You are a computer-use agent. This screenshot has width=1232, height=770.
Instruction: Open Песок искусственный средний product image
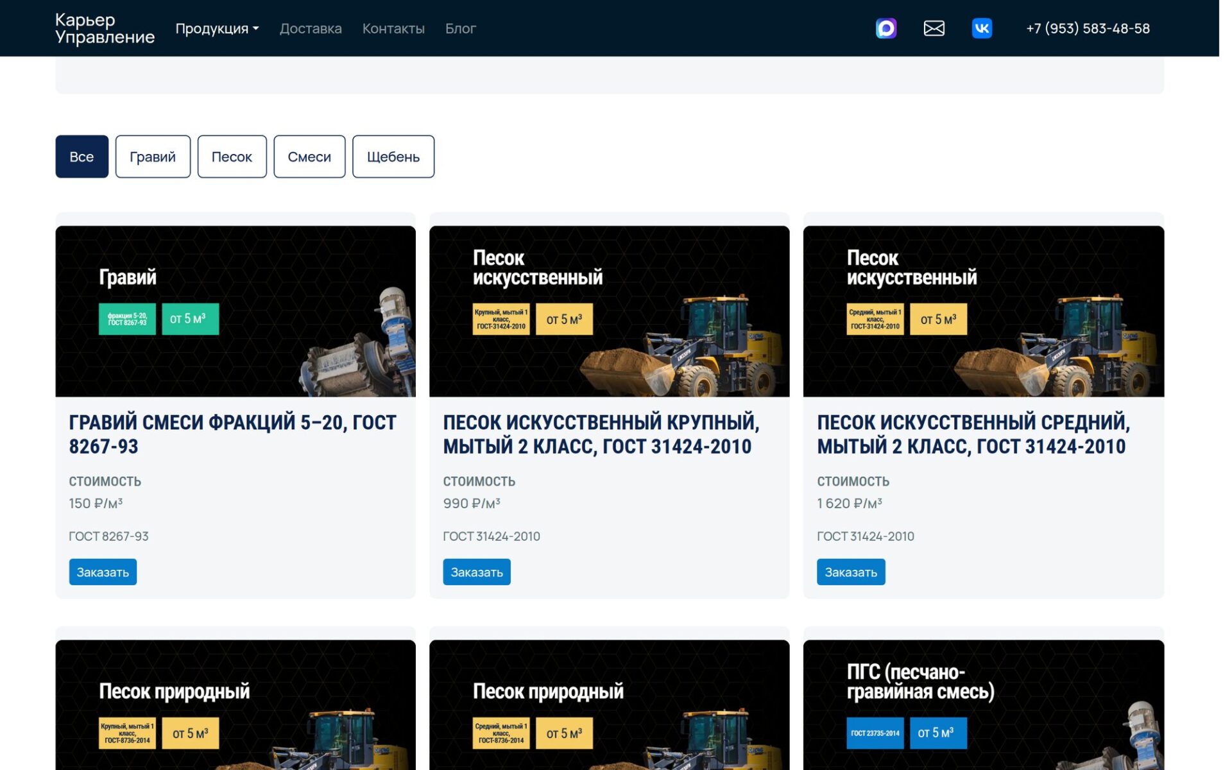coord(984,311)
